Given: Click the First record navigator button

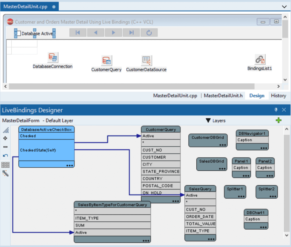Looking at the screenshot, I should coord(78,33).
